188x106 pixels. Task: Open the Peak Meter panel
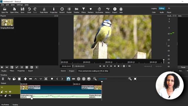(x=44, y=10)
